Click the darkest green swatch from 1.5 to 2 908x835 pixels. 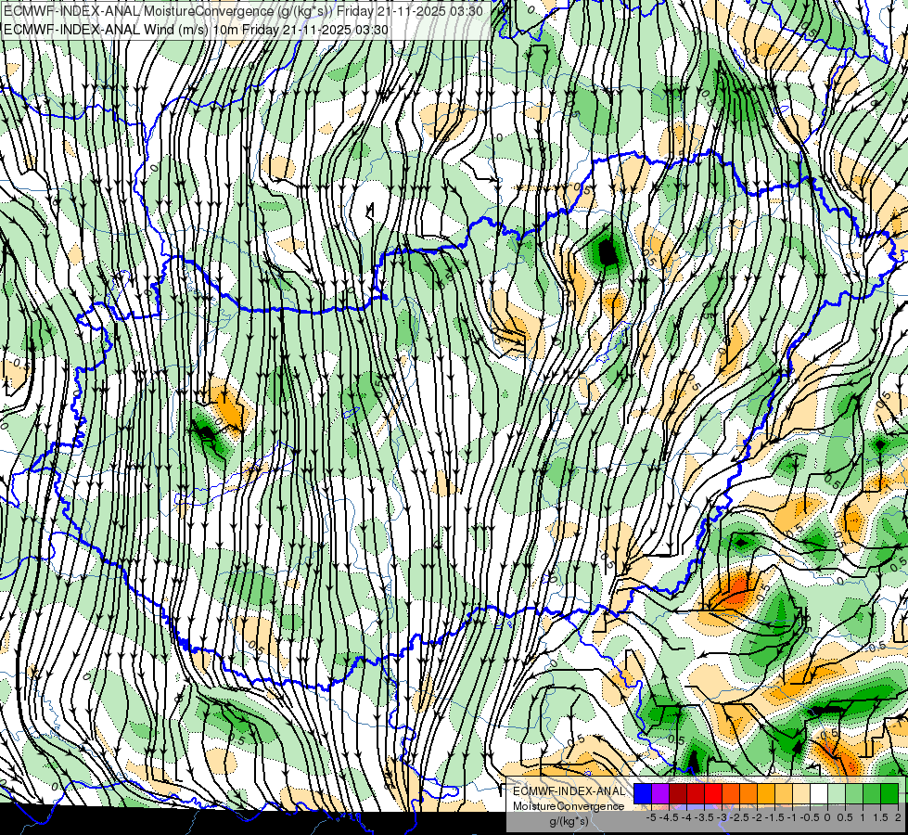click(x=889, y=794)
